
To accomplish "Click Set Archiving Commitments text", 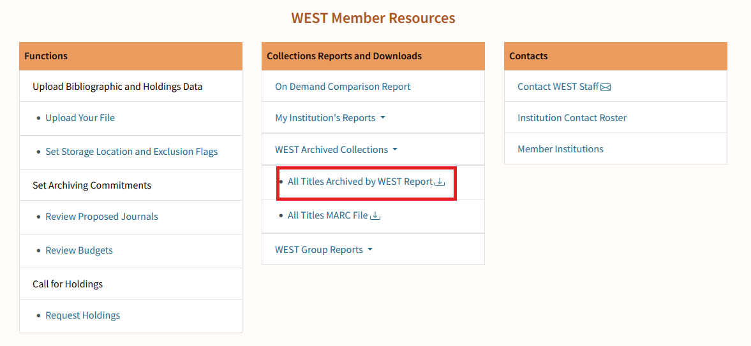I will 92,185.
